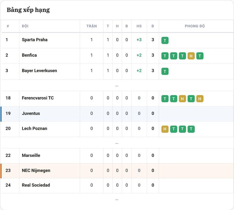Sort by the PHONG ĐỘ column header

tap(195, 26)
